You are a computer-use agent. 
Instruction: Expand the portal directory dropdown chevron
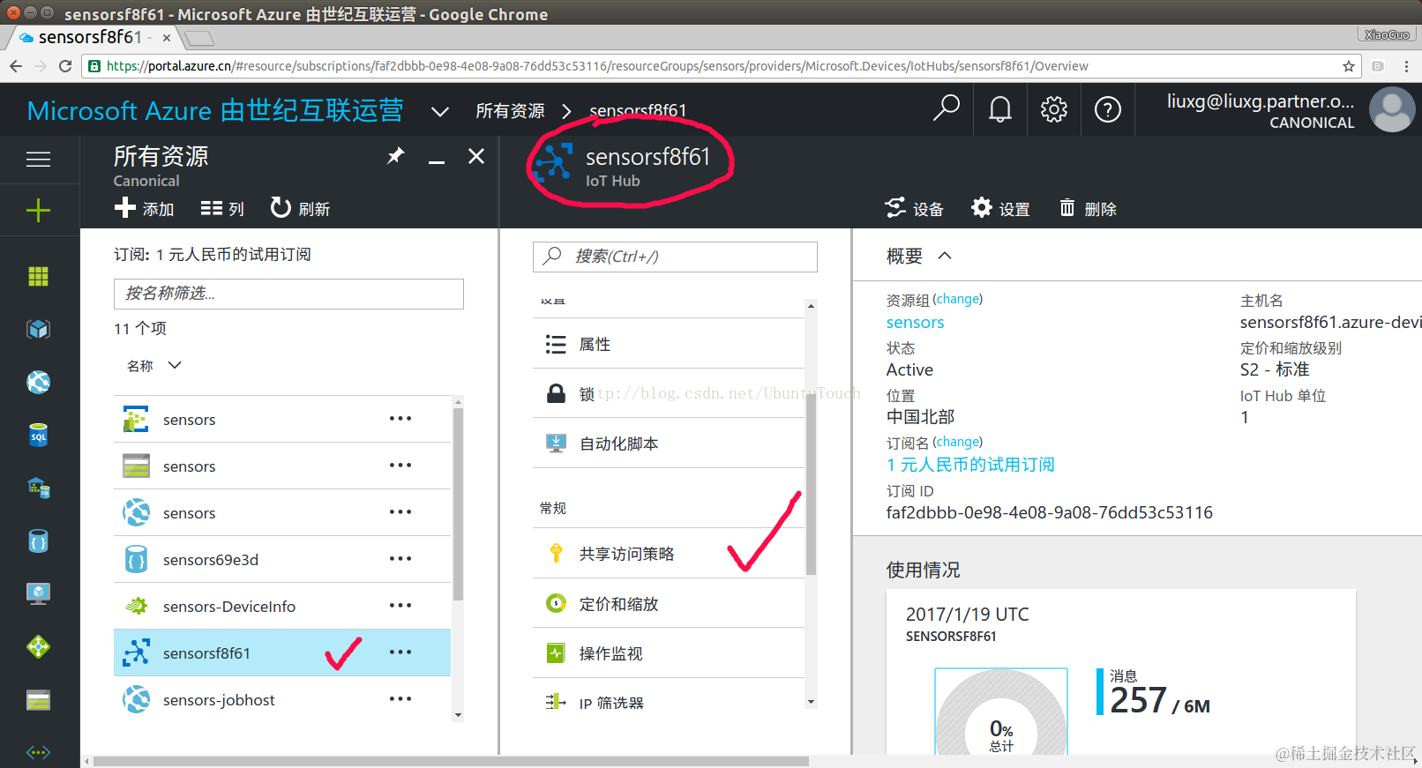click(439, 111)
